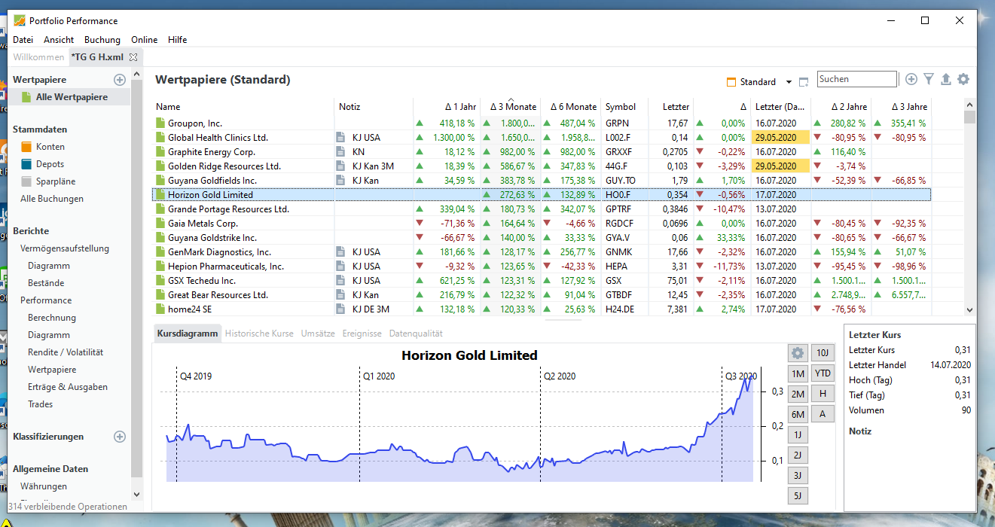This screenshot has width=995, height=527.
Task: Open the Datei menu
Action: [23, 40]
